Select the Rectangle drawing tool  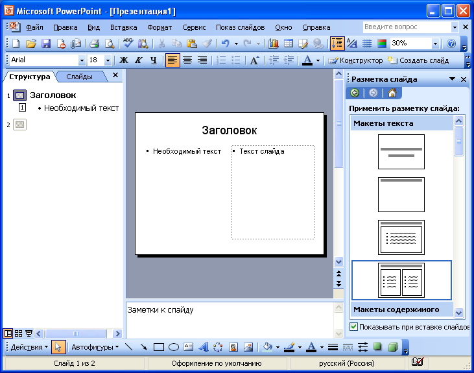(159, 347)
